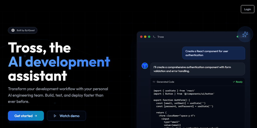Click the Tross assistant avatar icon

(x=145, y=66)
